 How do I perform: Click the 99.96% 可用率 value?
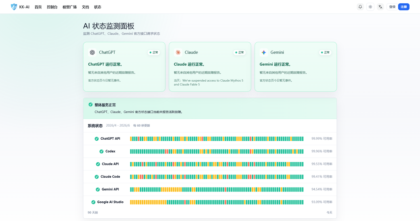pyautogui.click(x=322, y=151)
